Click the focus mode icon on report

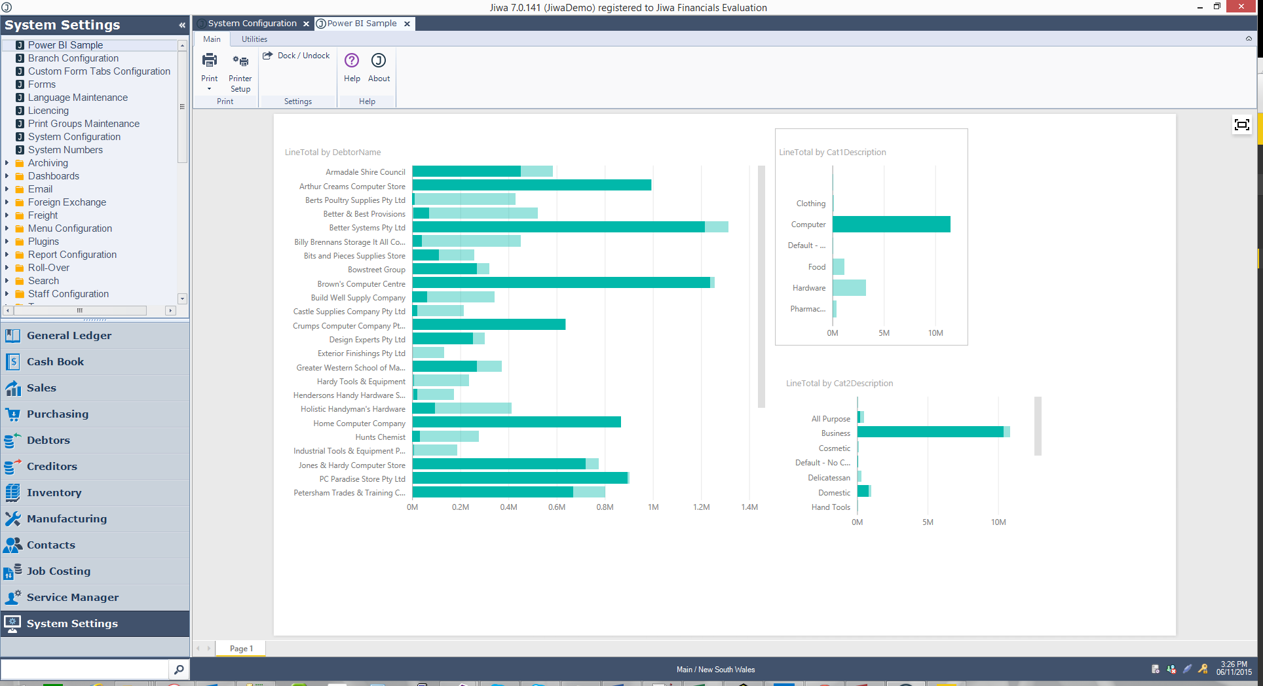coord(1241,125)
